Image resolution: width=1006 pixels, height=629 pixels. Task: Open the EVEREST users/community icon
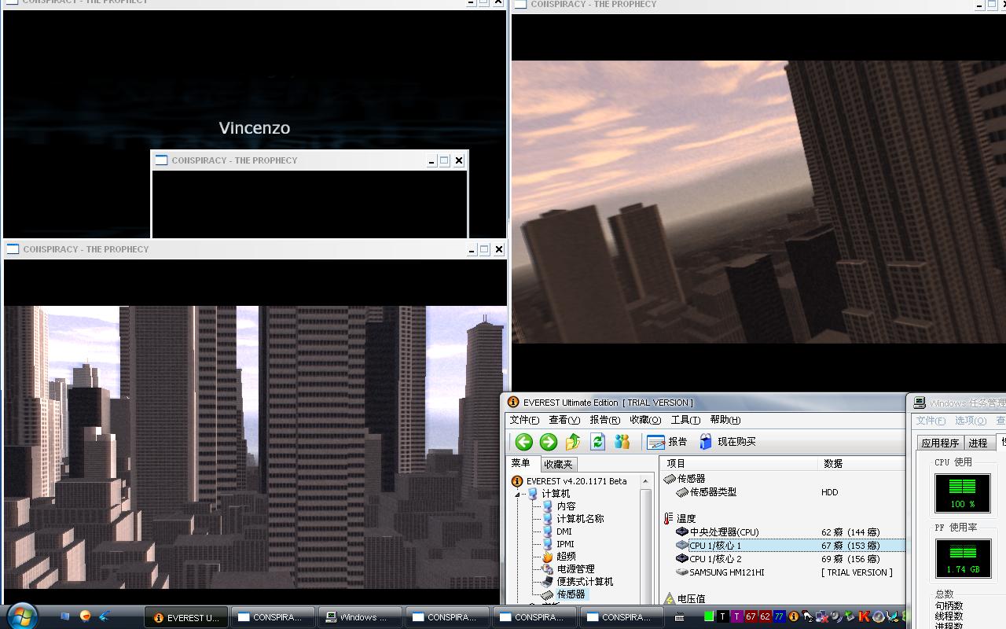pos(622,442)
